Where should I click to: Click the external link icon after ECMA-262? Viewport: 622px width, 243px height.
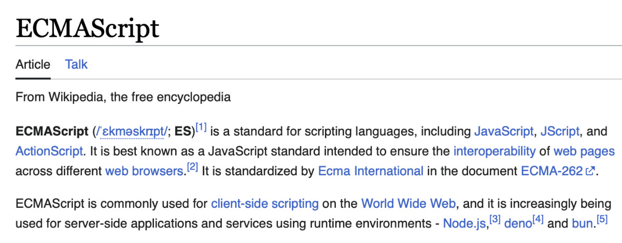pyautogui.click(x=589, y=171)
